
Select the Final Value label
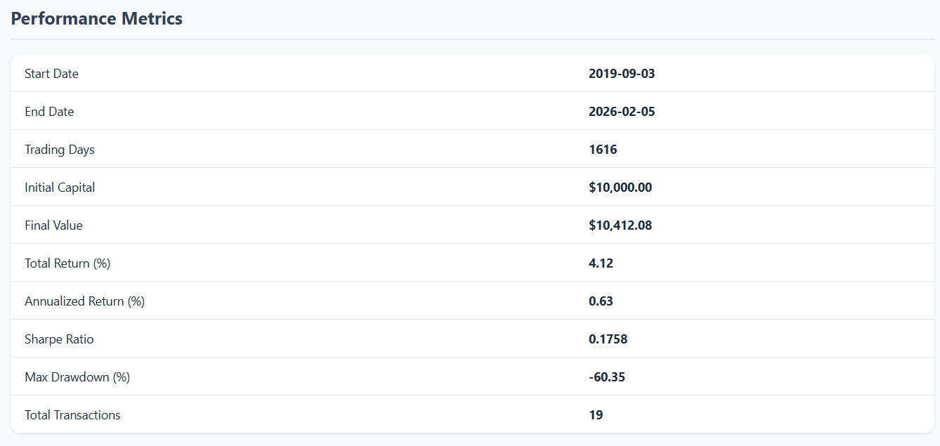(53, 225)
